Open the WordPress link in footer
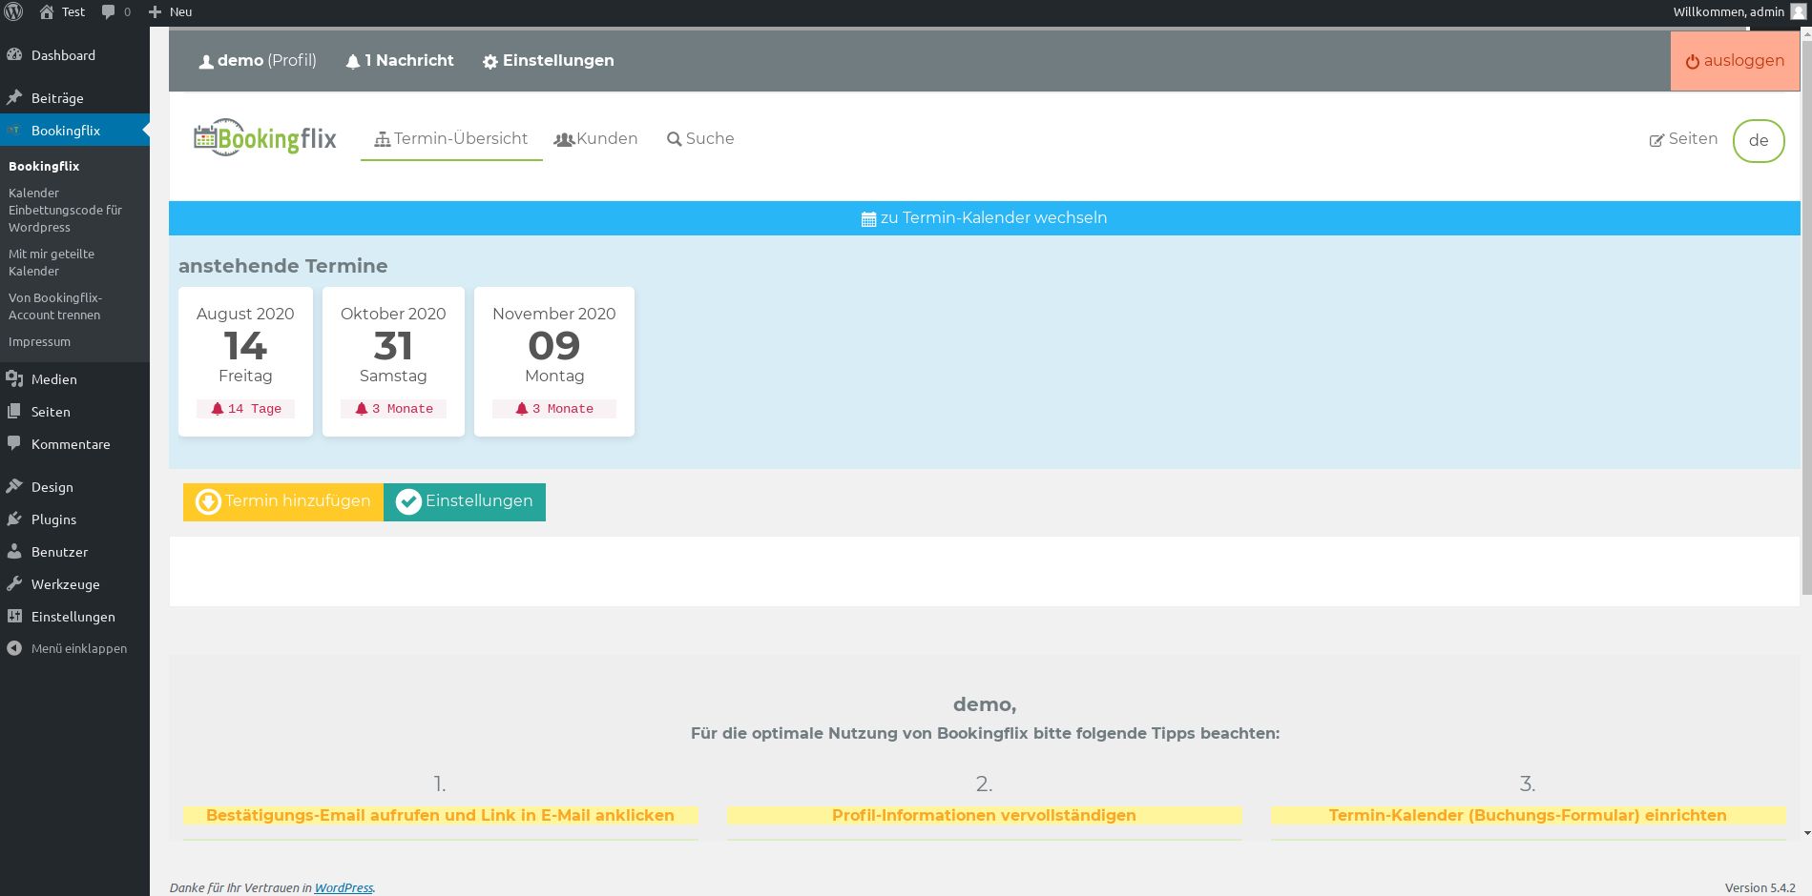1812x896 pixels. click(x=344, y=887)
